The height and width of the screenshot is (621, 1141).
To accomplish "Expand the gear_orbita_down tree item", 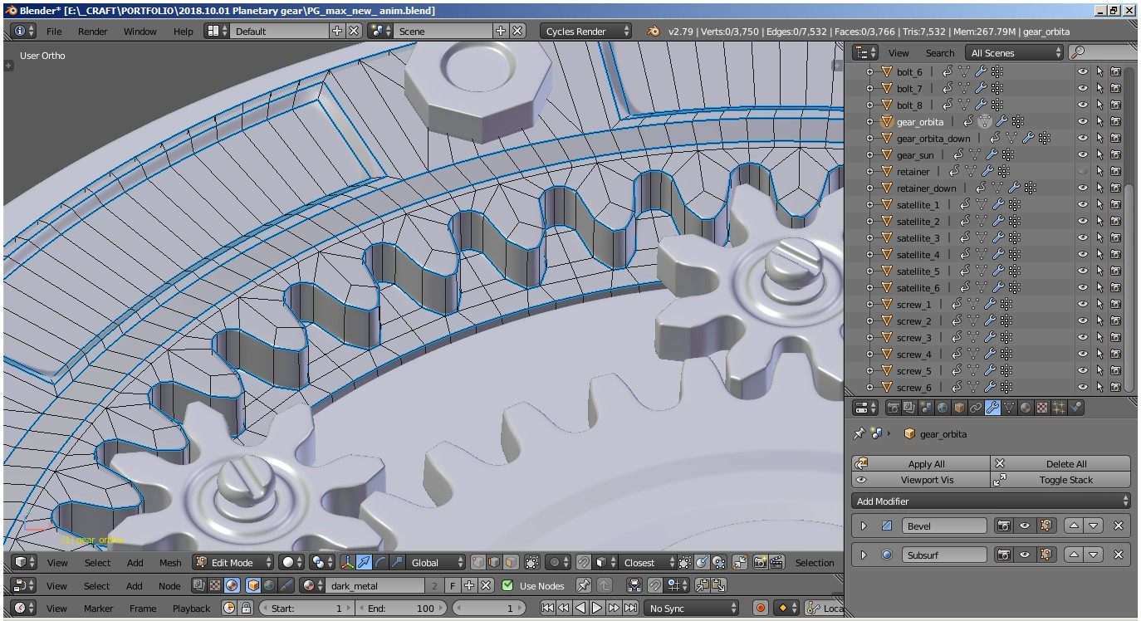I will coord(869,139).
